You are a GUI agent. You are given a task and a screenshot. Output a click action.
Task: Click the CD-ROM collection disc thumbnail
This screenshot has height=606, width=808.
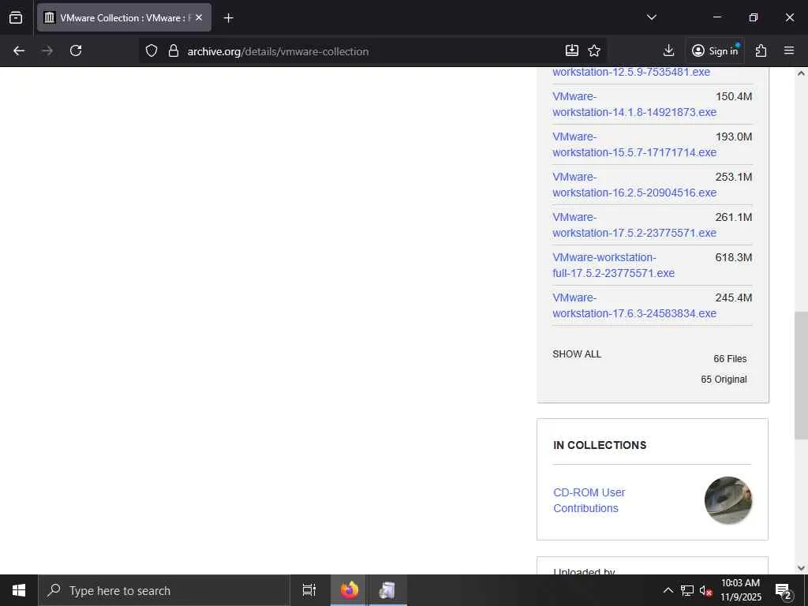point(728,500)
